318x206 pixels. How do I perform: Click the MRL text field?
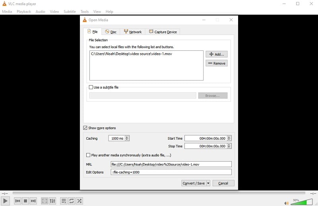tap(171, 164)
